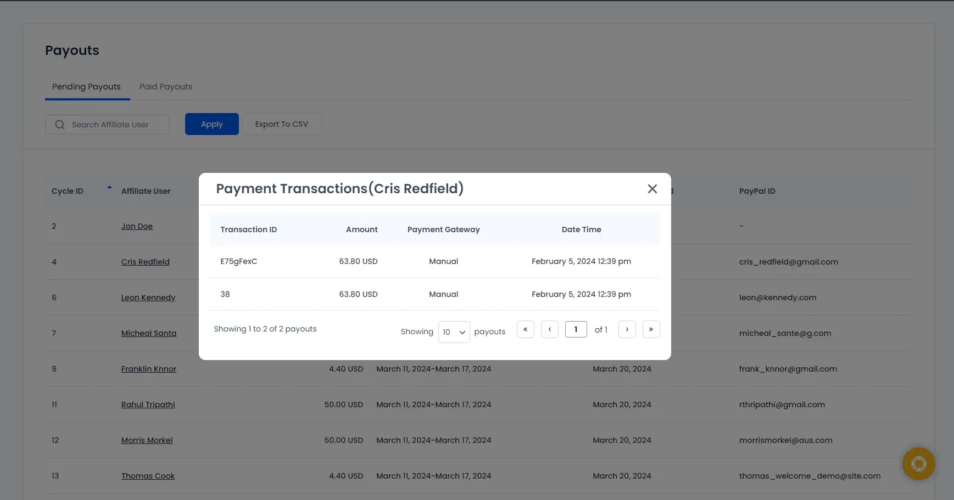The width and height of the screenshot is (954, 500).
Task: Click the Payment Gateway column header
Action: coord(444,229)
